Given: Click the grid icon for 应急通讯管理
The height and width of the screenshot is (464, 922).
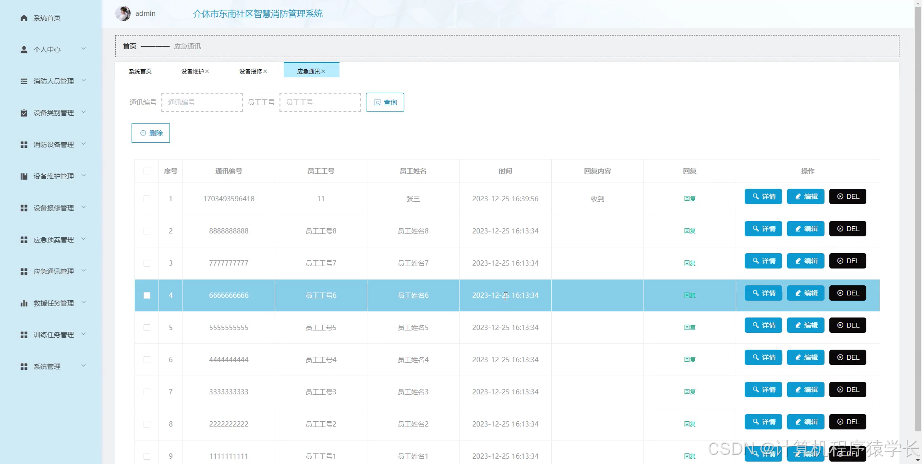Looking at the screenshot, I should (24, 271).
